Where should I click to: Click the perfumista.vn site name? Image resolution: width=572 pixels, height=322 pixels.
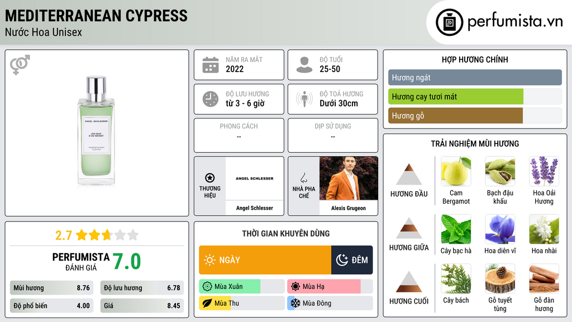(x=515, y=21)
